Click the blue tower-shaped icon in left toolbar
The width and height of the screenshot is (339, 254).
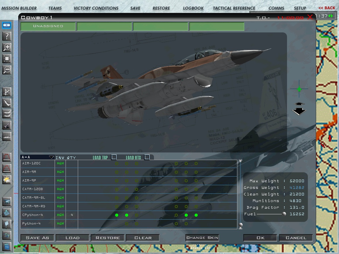[7, 213]
